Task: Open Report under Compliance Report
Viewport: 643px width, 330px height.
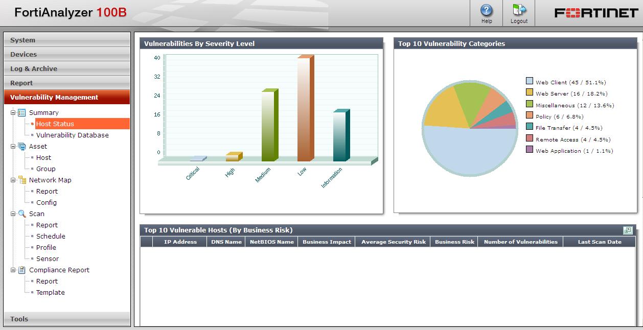Action: point(47,281)
